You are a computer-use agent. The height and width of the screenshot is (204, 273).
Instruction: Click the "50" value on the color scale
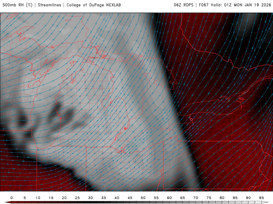tap(143, 198)
